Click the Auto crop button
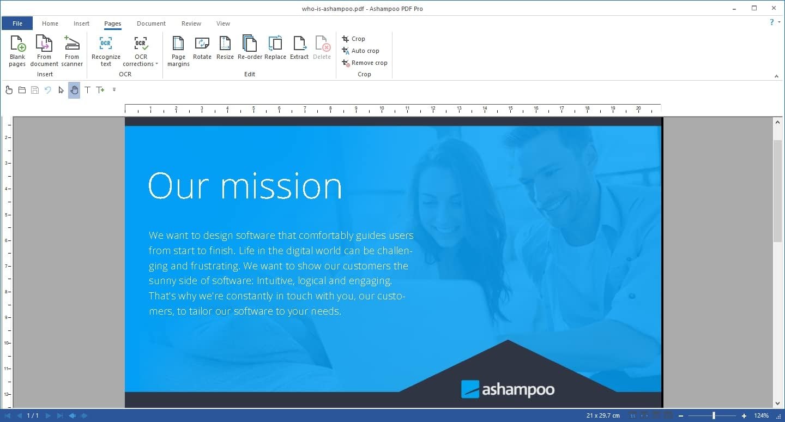Viewport: 785px width, 422px height. tap(360, 51)
